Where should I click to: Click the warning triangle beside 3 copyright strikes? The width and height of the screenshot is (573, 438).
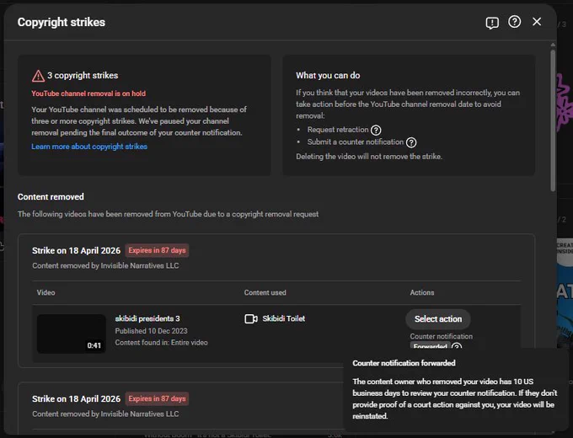point(38,76)
